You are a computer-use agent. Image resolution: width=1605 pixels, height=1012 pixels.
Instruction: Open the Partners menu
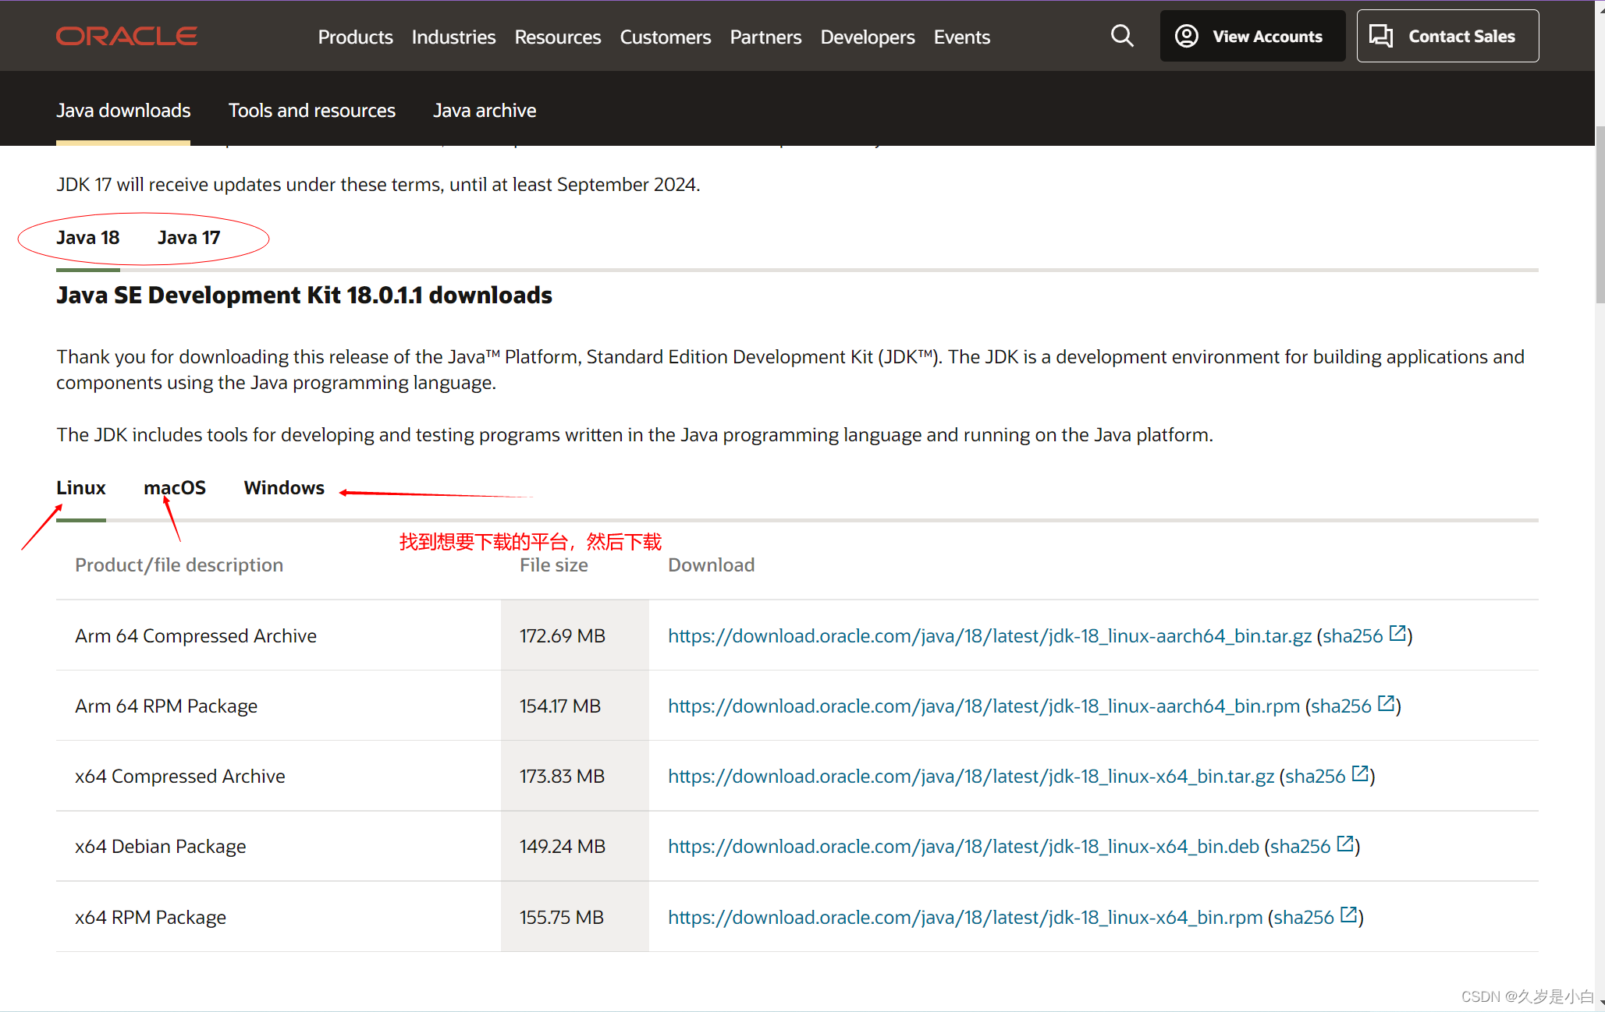pyautogui.click(x=765, y=37)
